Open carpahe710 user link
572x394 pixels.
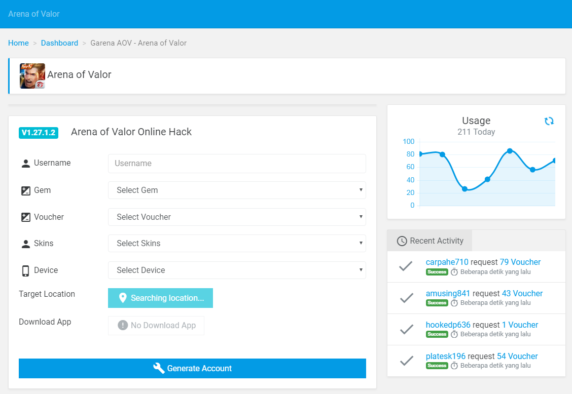[447, 262]
